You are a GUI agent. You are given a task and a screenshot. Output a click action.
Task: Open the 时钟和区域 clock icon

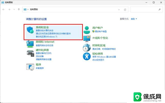pos(87,48)
